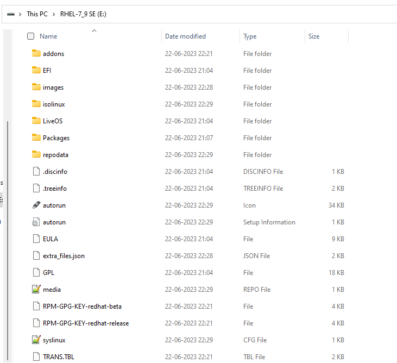Image resolution: width=397 pixels, height=363 pixels.
Task: Select the Packages folder name
Action: coord(56,138)
